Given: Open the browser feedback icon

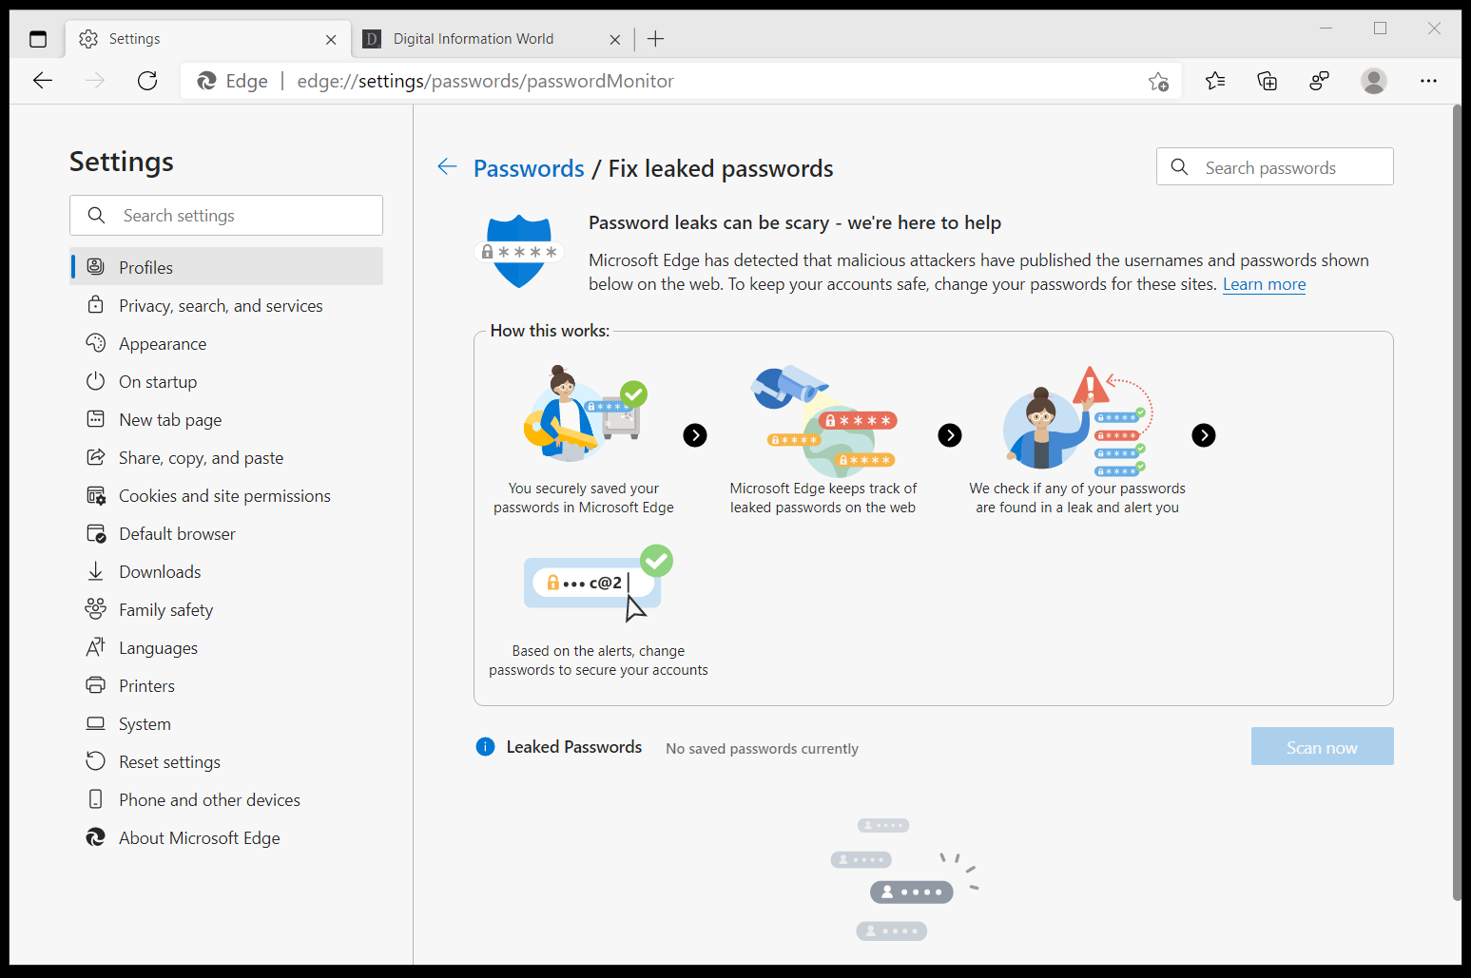Looking at the screenshot, I should [x=1319, y=81].
